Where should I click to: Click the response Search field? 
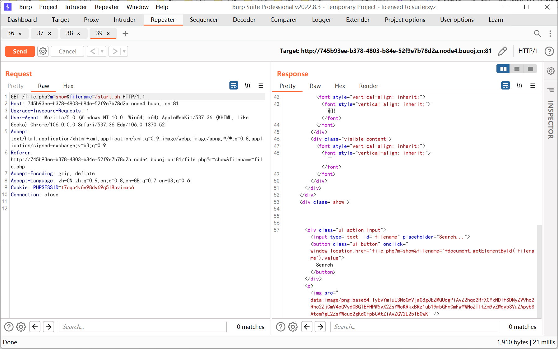[414, 327]
